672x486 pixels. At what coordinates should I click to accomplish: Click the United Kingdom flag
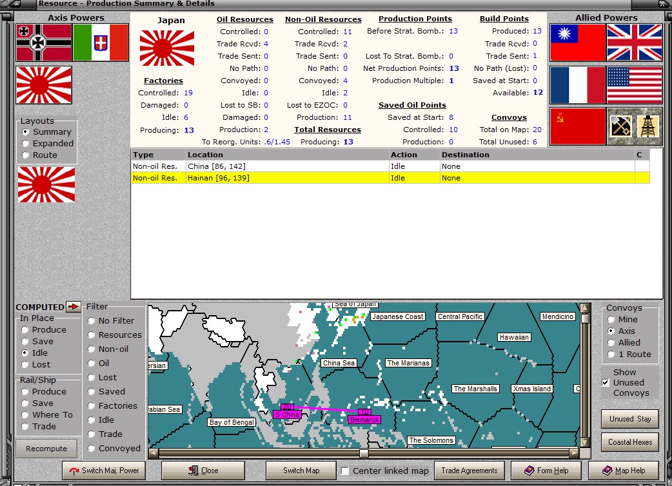(635, 43)
